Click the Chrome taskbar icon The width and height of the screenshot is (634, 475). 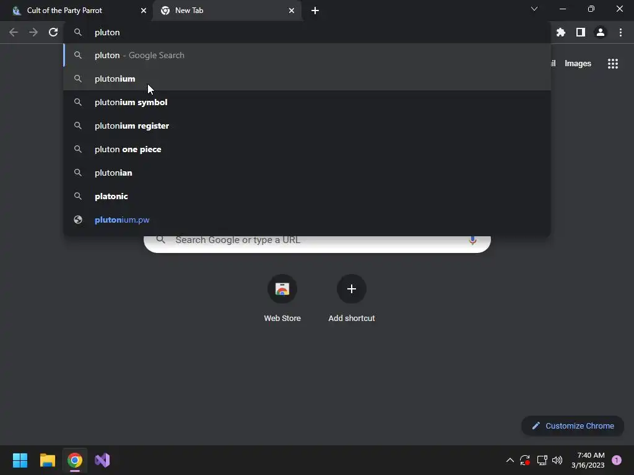tap(75, 460)
